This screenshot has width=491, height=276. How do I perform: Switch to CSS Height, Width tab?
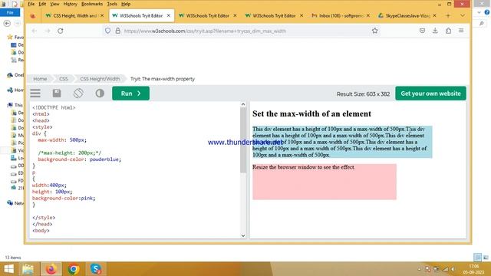[x=74, y=15]
